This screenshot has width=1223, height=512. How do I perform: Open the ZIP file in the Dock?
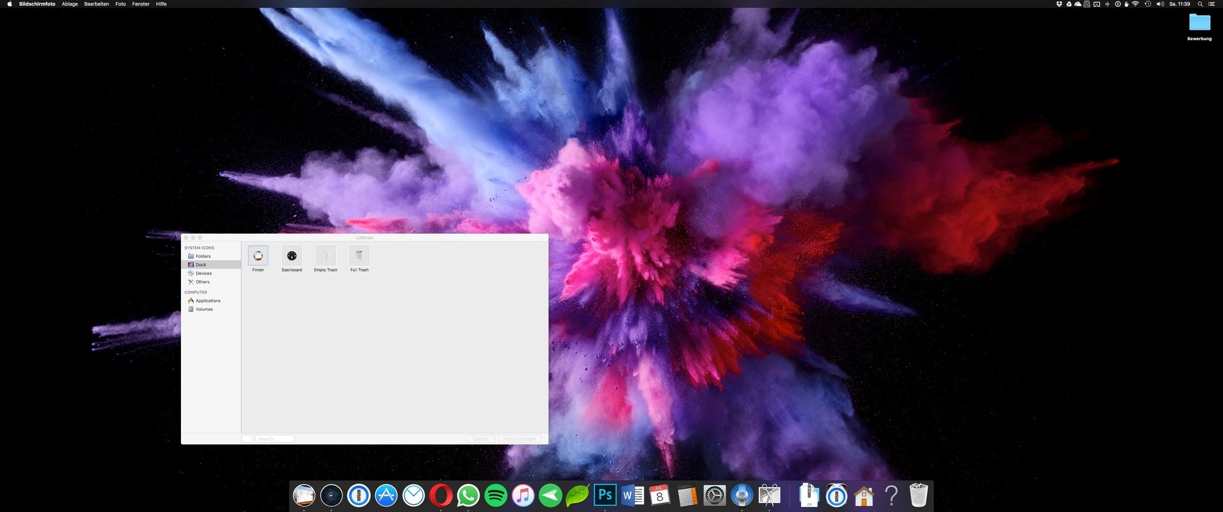pos(809,495)
